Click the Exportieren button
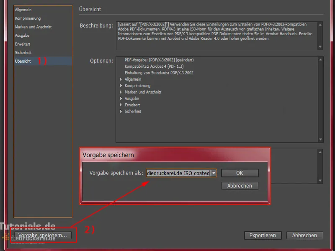Screen dimensions: 335x251 click(263, 236)
